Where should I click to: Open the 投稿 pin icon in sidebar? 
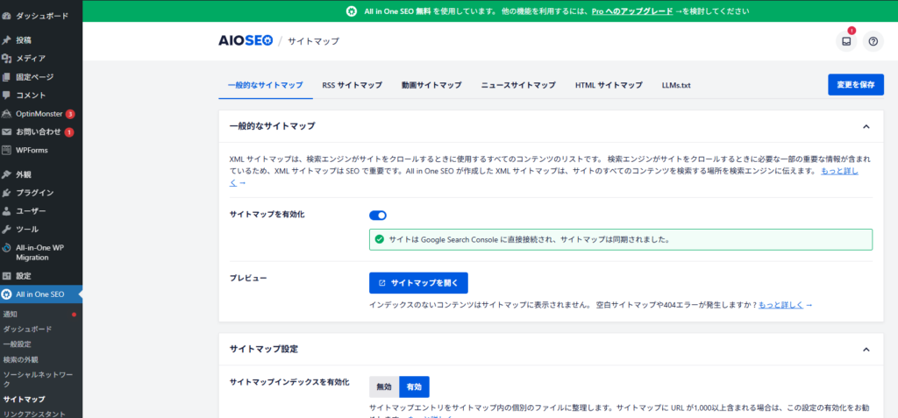7,40
